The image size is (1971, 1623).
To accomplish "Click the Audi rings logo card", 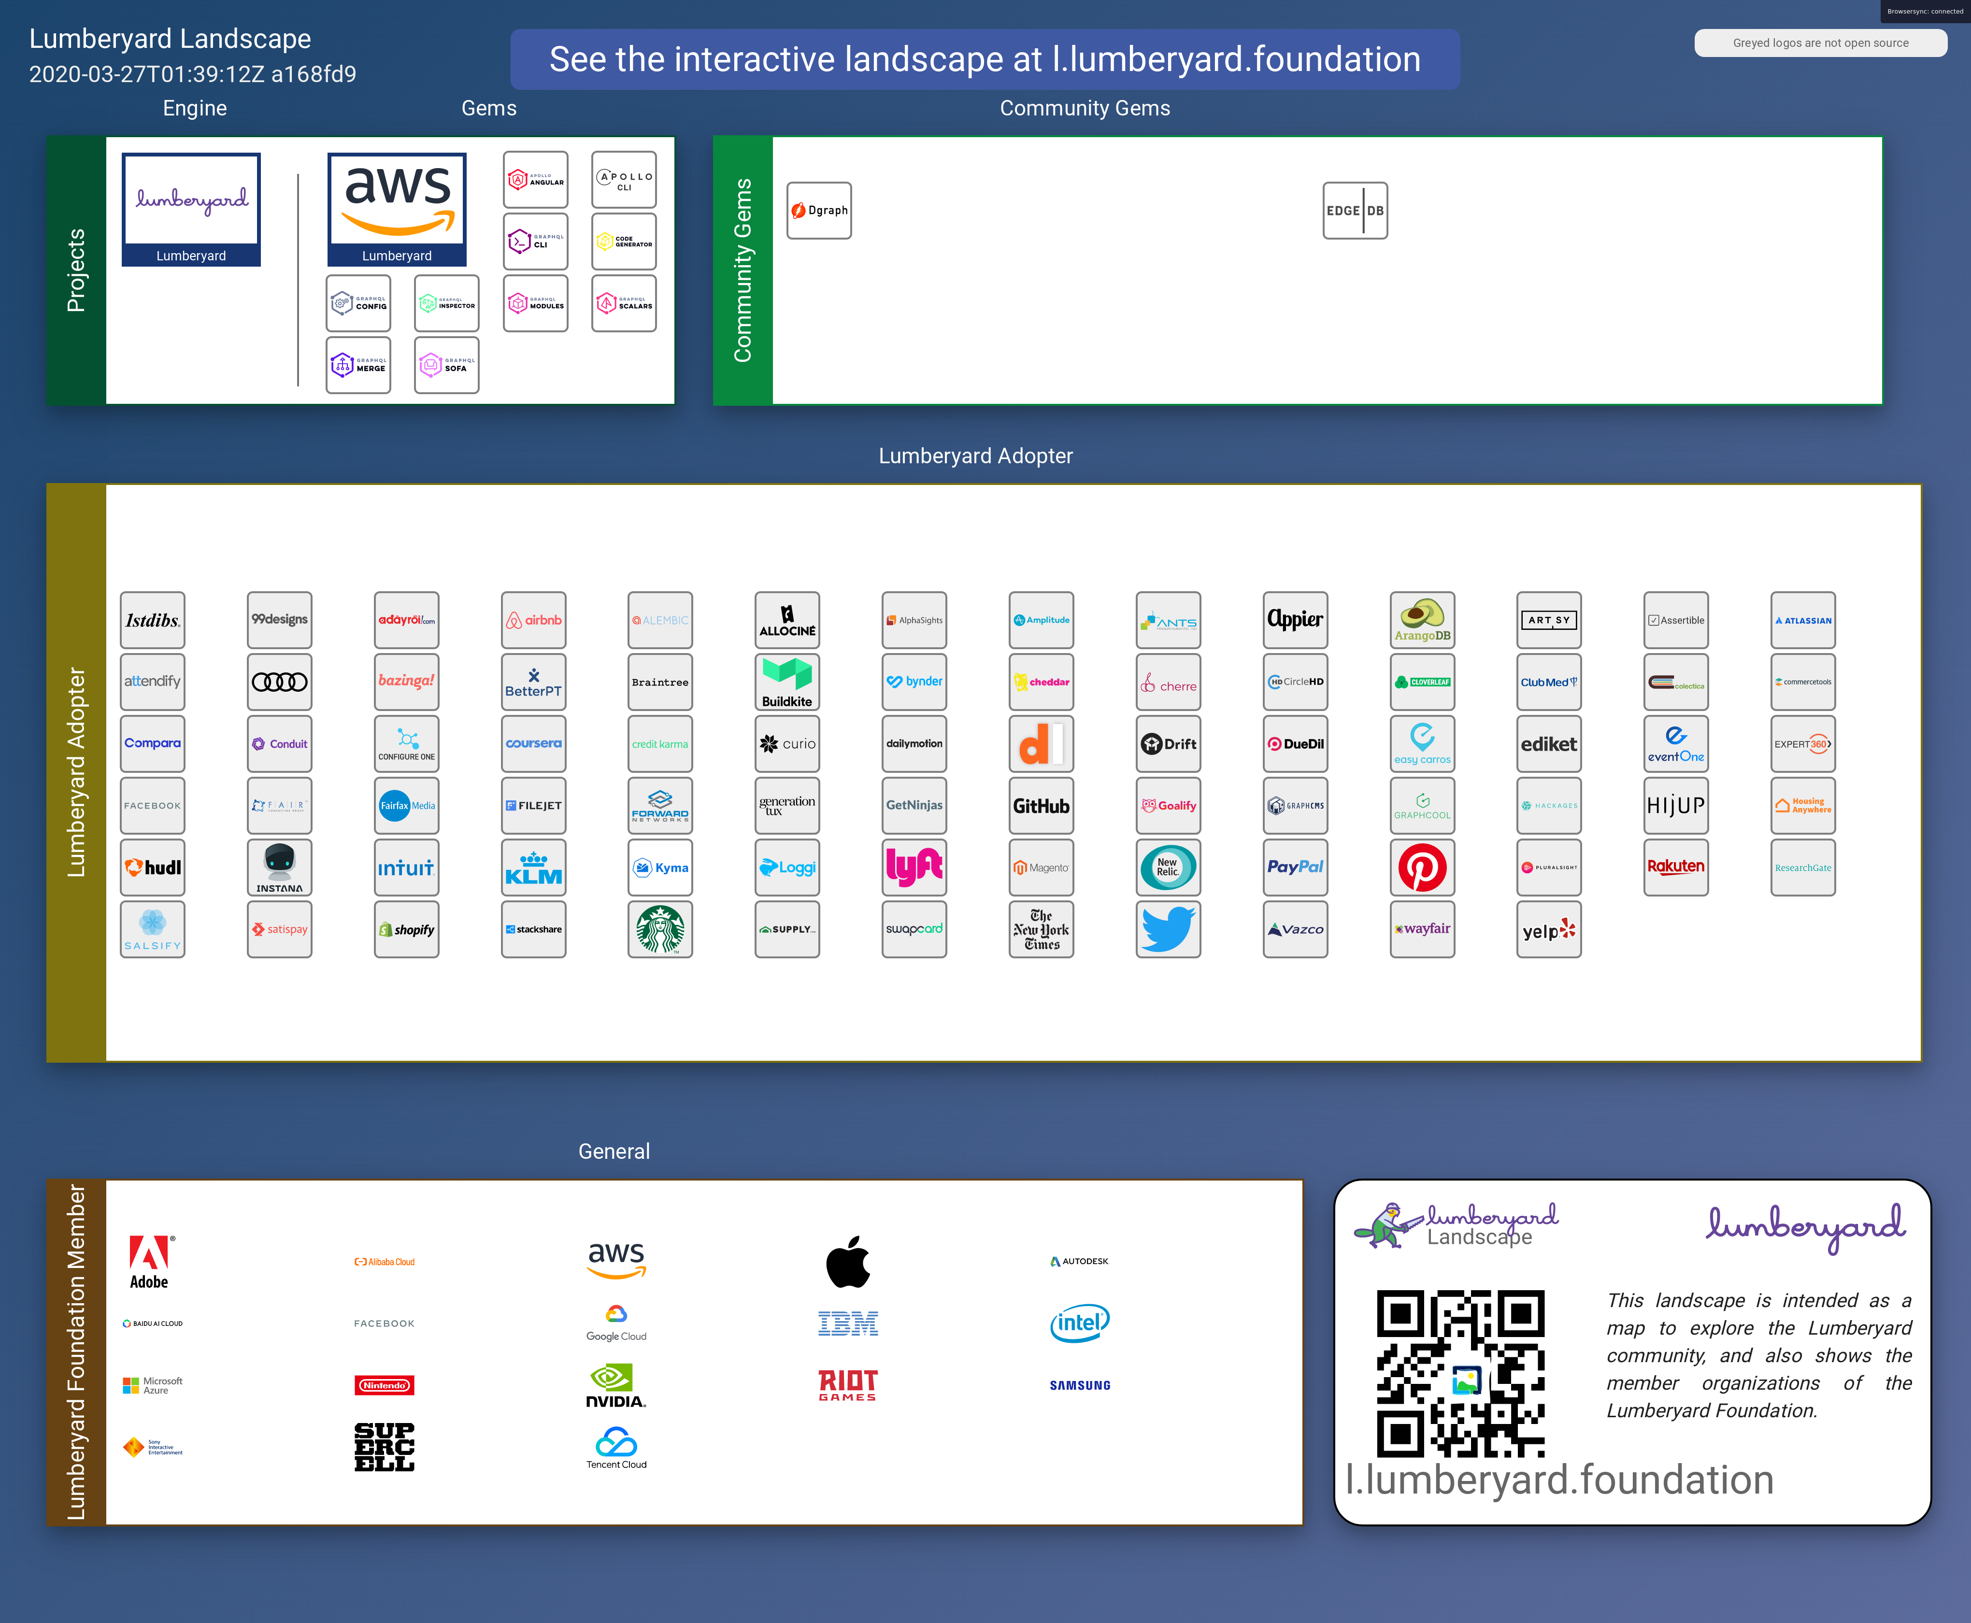I will click(x=280, y=682).
